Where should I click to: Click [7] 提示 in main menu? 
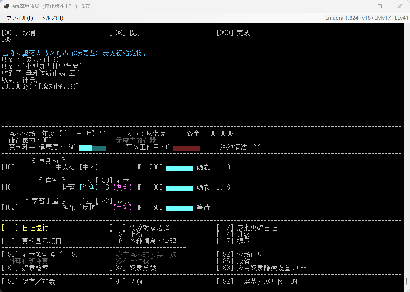234,241
